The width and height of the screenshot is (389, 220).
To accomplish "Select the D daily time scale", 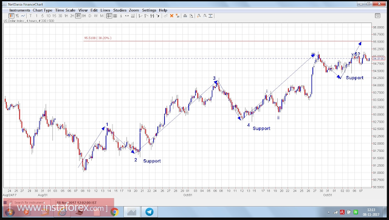I will (90, 16).
